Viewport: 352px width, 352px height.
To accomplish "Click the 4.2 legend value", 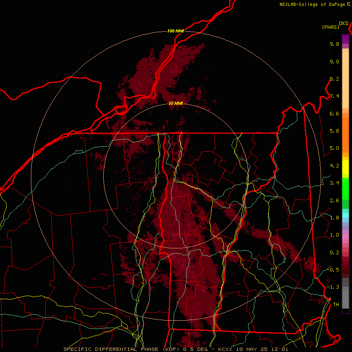I will tap(334, 166).
